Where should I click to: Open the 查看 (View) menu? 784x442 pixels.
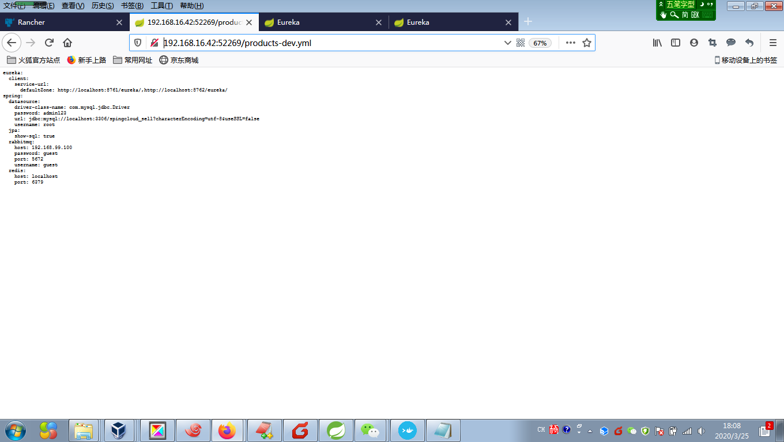[x=73, y=6]
